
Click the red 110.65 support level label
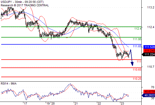[x=137, y=70]
